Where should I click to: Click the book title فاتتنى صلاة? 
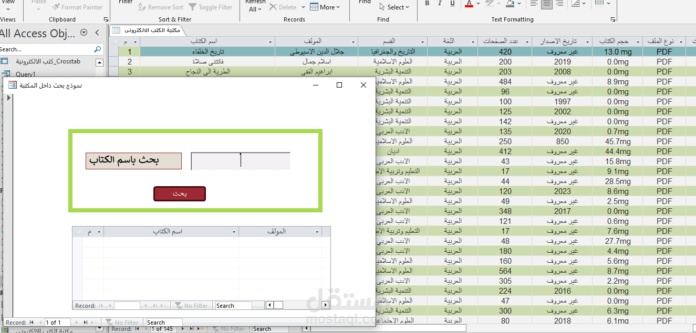[207, 62]
